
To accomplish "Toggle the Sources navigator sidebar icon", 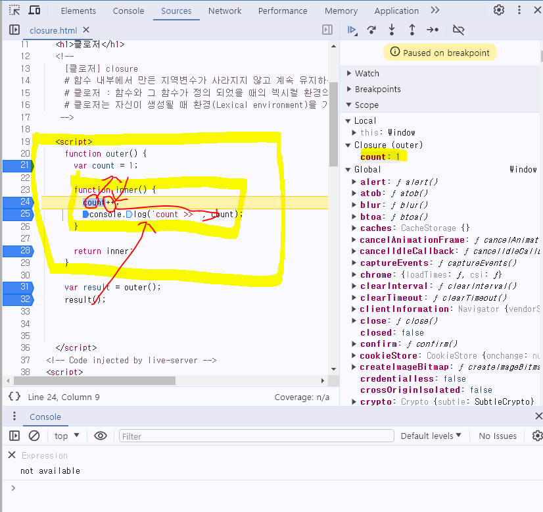I will coord(14,30).
